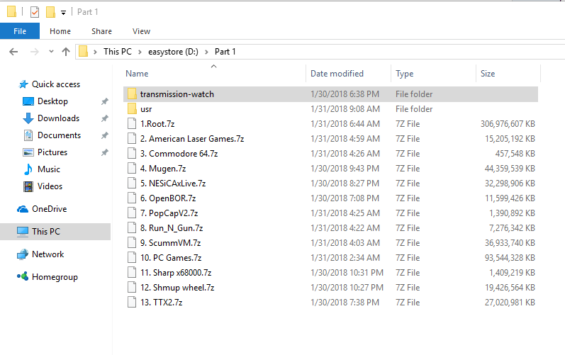Select file name 9. ScummVM.7z

pos(170,243)
